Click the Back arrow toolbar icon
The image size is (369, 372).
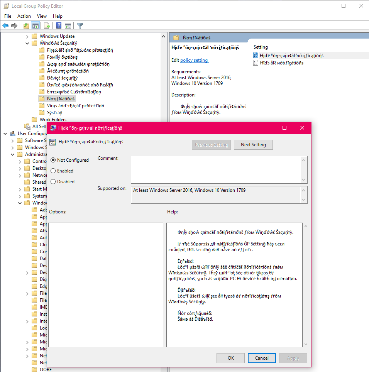[5, 25]
